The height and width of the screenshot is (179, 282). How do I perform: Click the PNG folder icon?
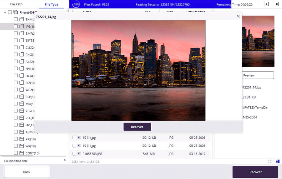21,55
